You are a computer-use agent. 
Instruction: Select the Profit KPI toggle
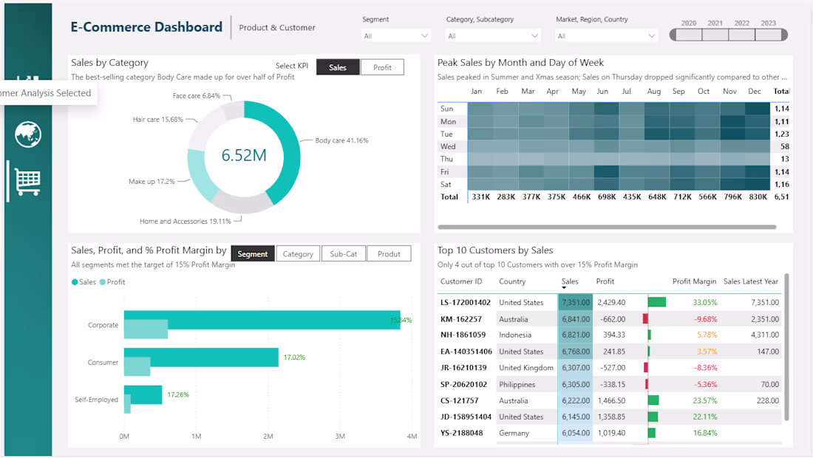tap(382, 67)
